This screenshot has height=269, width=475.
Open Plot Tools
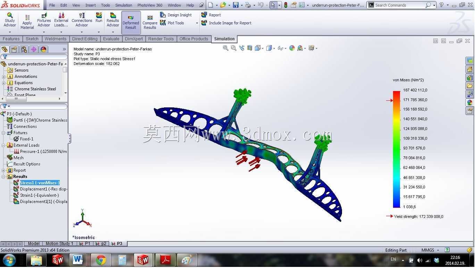(x=172, y=23)
